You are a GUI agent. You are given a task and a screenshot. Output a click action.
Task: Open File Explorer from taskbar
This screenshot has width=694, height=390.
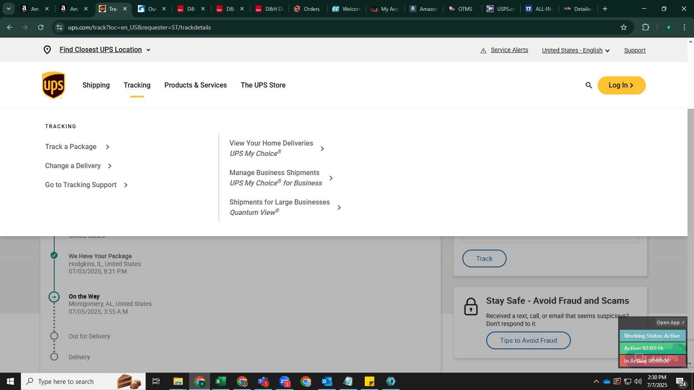click(x=178, y=381)
